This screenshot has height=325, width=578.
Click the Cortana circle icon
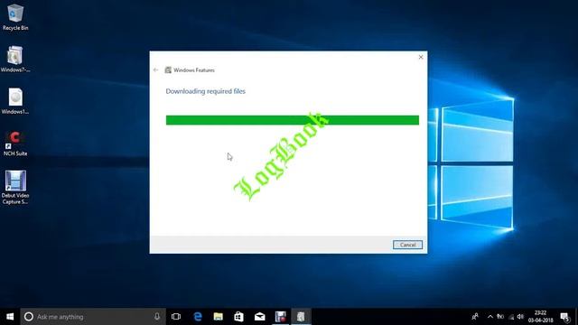tap(28, 317)
